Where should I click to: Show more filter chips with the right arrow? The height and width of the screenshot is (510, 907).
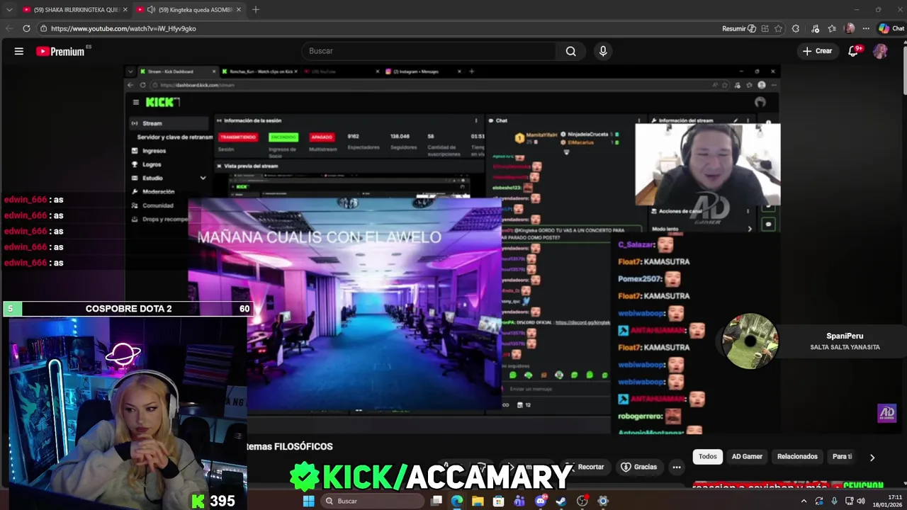point(872,458)
